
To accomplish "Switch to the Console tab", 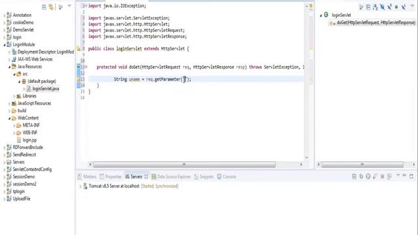I will [x=227, y=177].
